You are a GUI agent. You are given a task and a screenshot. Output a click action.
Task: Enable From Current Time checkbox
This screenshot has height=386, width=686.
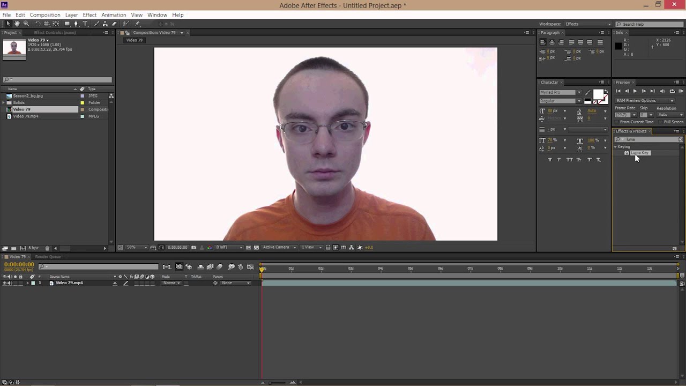click(x=616, y=122)
